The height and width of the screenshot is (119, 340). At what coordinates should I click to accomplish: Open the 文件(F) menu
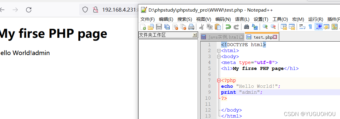[148, 19]
